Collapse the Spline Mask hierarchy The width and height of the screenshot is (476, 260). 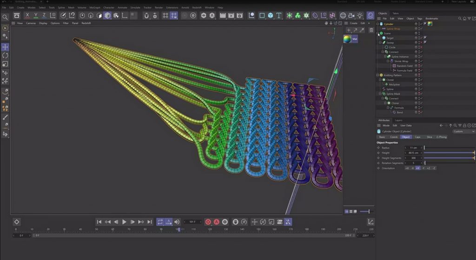[380, 94]
